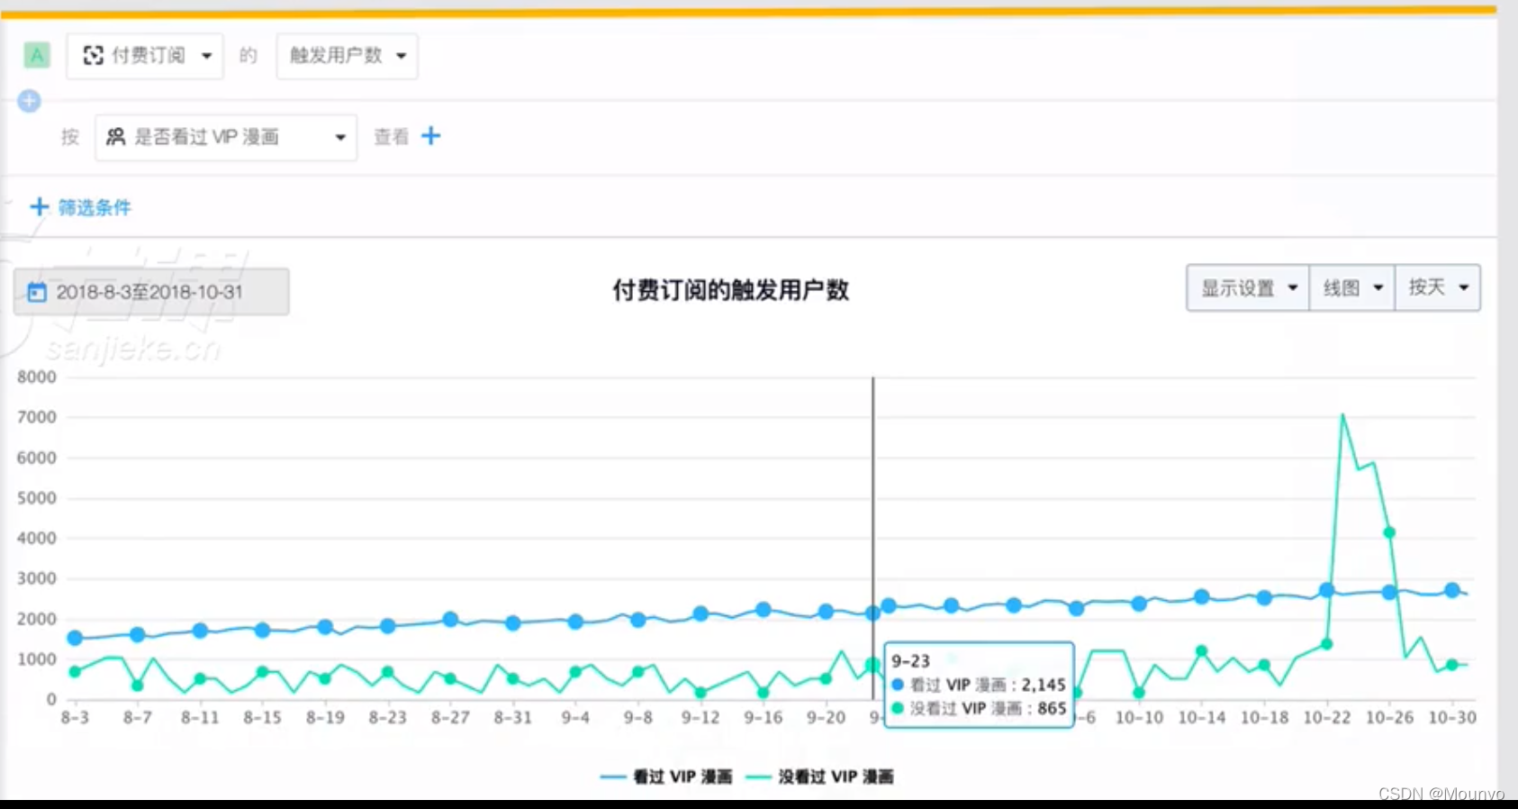
Task: Click the green data point at 10-22
Action: coord(1326,644)
